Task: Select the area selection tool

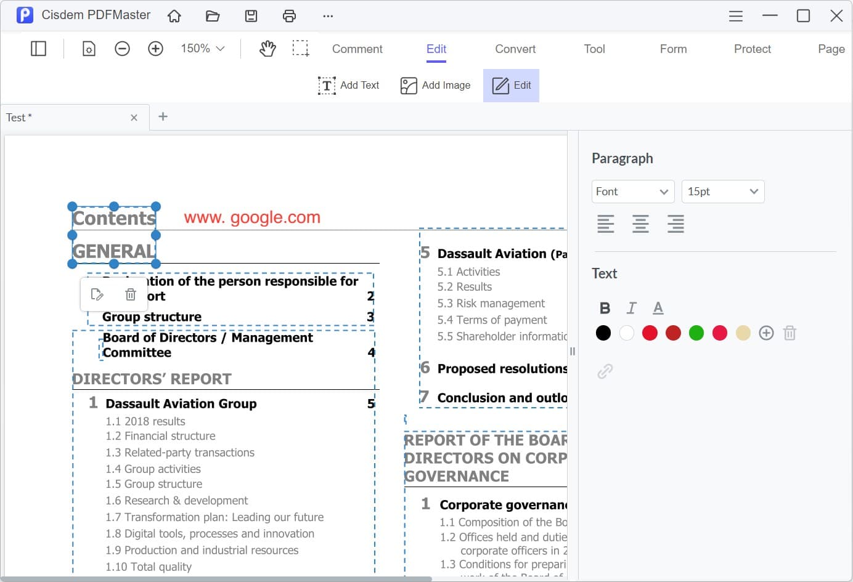Action: tap(301, 48)
